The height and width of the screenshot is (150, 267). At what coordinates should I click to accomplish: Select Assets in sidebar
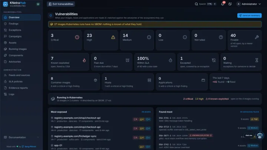click(x=21, y=43)
